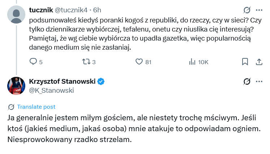Like tucznik's post
The height and width of the screenshot is (154, 270).
coord(139,62)
